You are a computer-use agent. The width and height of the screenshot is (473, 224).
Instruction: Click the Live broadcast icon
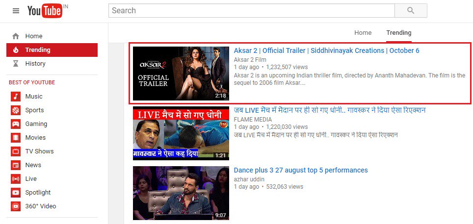click(x=16, y=179)
